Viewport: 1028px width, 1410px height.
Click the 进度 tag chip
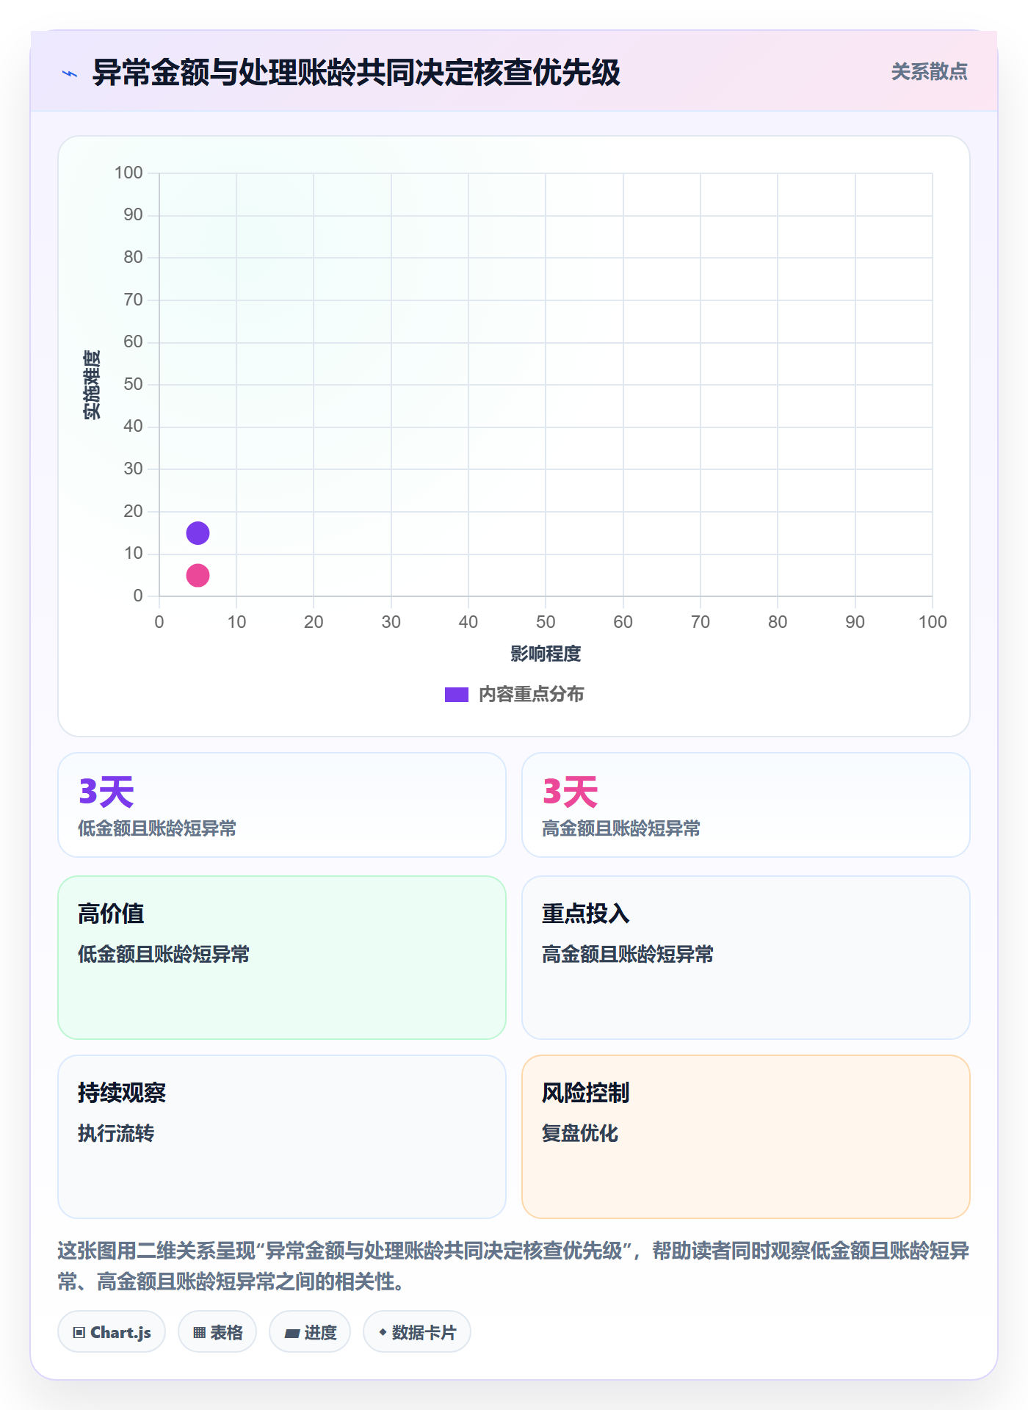click(x=310, y=1332)
